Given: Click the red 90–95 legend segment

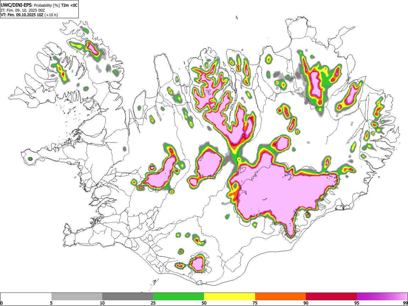Looking at the screenshot, I should pos(331,297).
